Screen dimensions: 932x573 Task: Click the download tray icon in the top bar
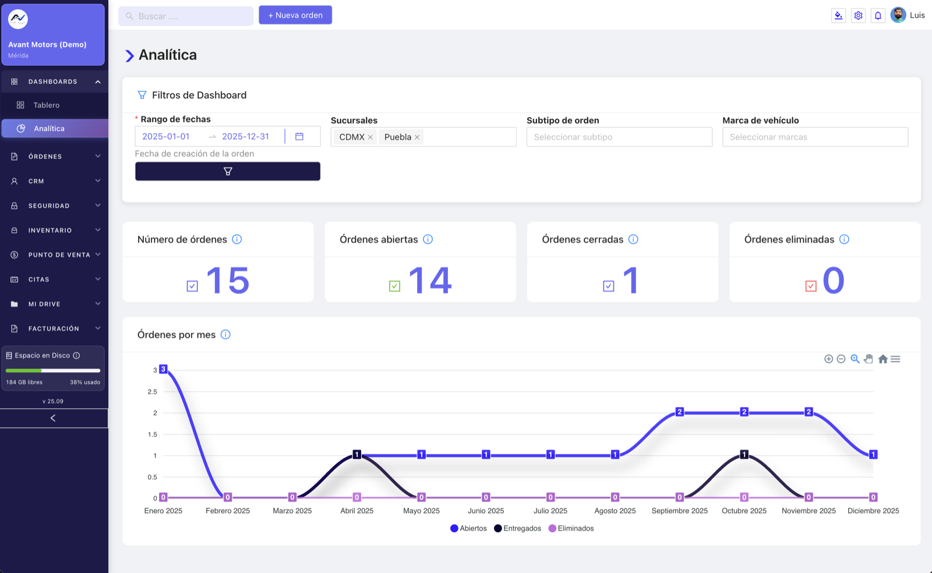tap(838, 16)
